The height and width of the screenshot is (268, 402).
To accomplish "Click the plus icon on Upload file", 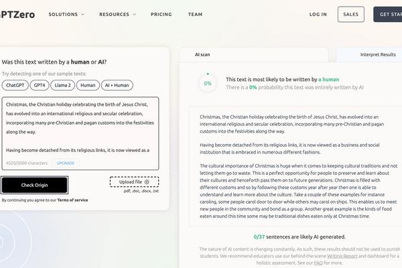I will [x=147, y=182].
